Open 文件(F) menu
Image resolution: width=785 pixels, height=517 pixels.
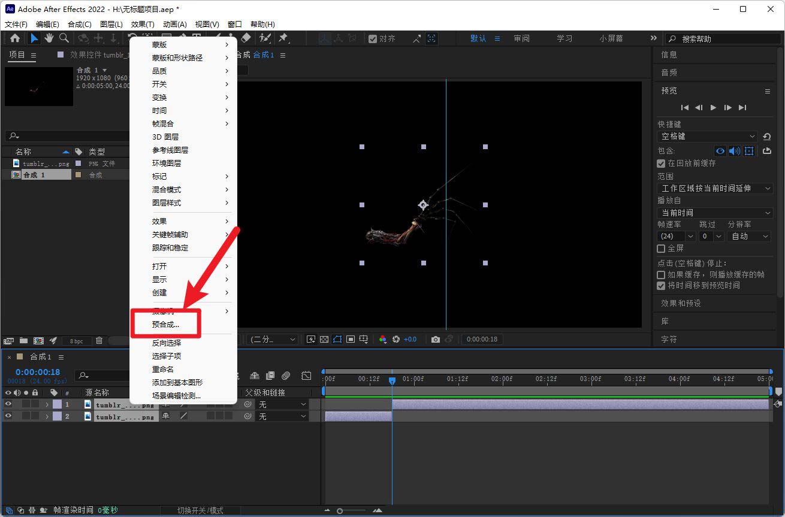tap(16, 24)
